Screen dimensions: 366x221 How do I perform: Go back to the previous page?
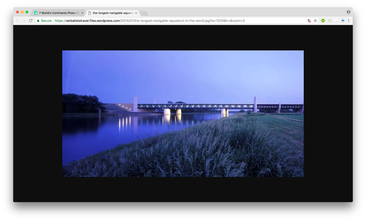point(18,20)
